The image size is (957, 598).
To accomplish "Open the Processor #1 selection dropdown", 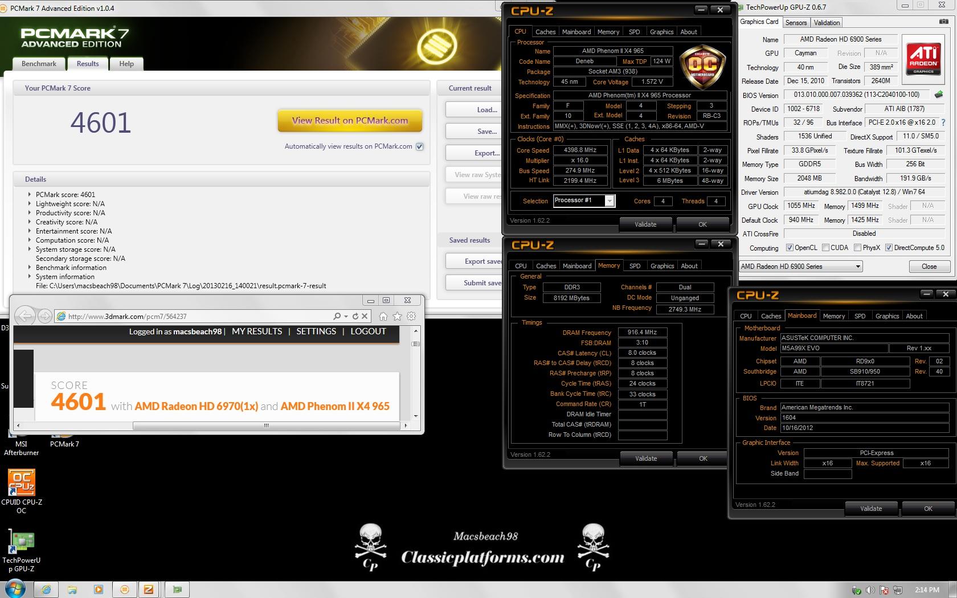I will coord(584,200).
